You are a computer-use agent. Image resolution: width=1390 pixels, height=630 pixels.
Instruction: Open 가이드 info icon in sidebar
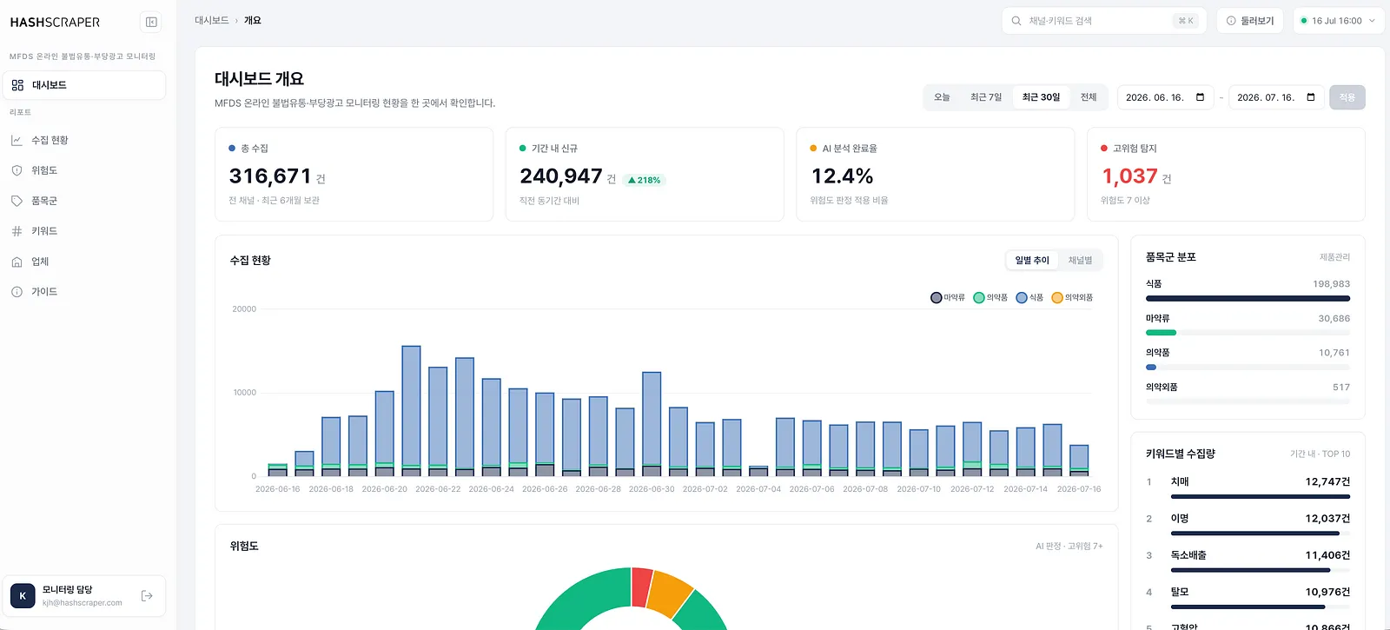coord(17,292)
